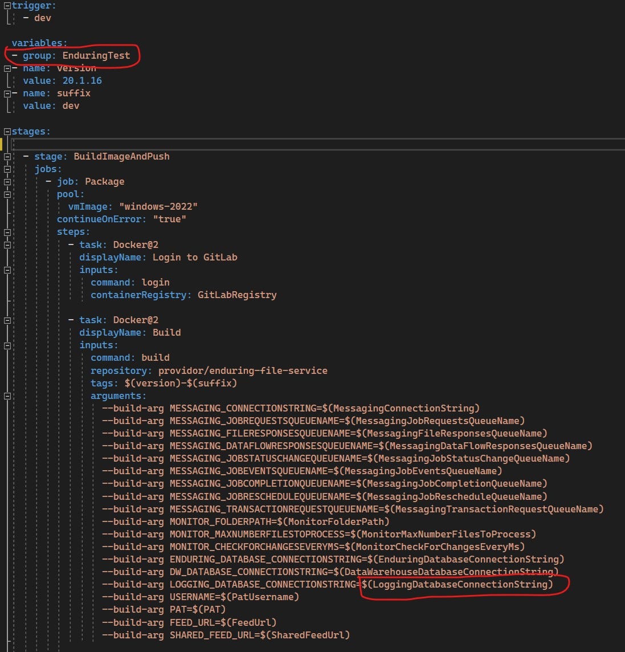Collapse Docker@2 task fold above displayName: Build
625x652 pixels.
click(7, 321)
